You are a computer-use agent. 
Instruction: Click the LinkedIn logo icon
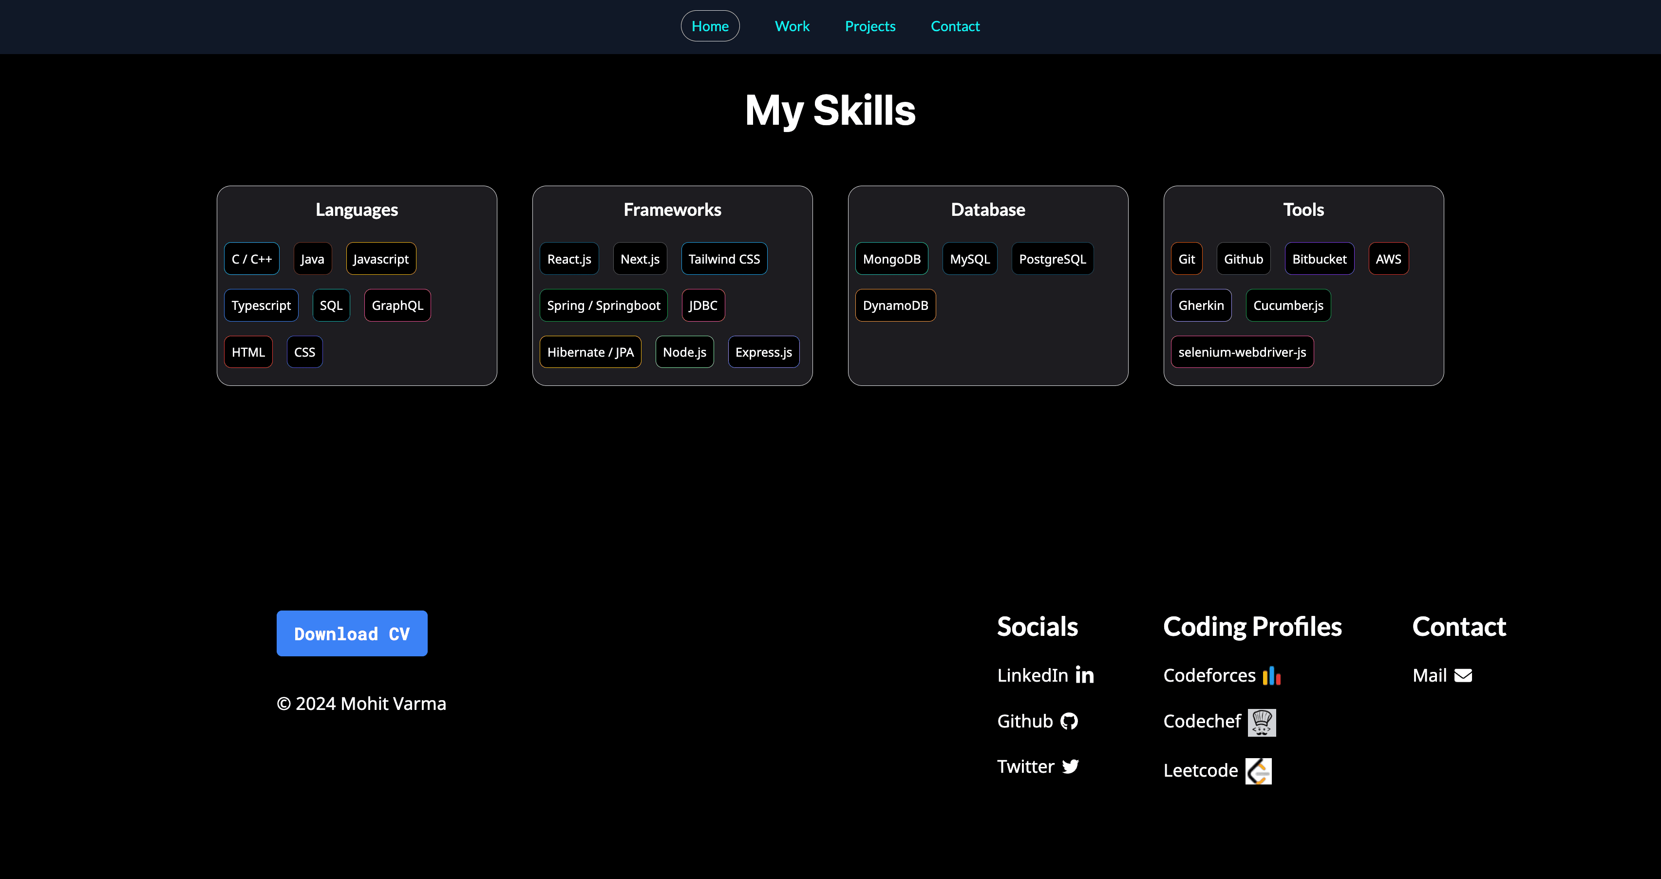(1085, 674)
